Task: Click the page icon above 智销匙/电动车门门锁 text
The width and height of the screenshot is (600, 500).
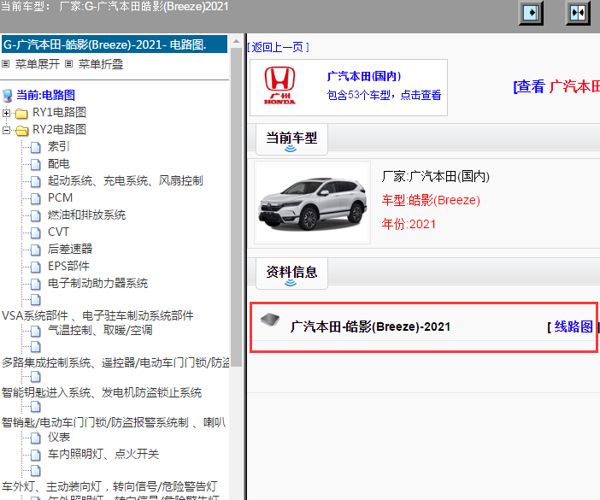Action: 36,407
